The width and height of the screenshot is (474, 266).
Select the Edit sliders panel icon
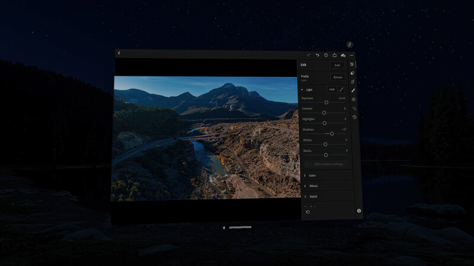click(x=352, y=64)
